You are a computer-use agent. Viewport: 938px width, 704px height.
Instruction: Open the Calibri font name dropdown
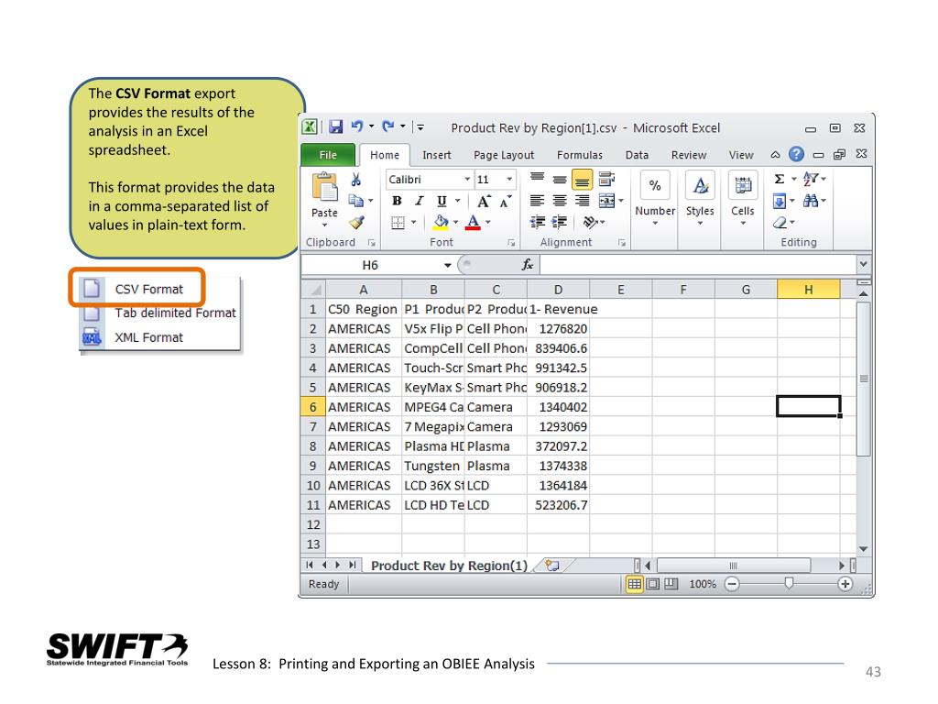[x=467, y=179]
